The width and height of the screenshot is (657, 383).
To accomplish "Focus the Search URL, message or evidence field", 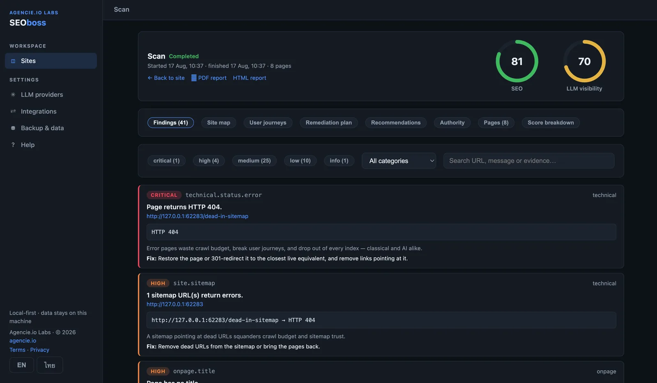I will 529,161.
